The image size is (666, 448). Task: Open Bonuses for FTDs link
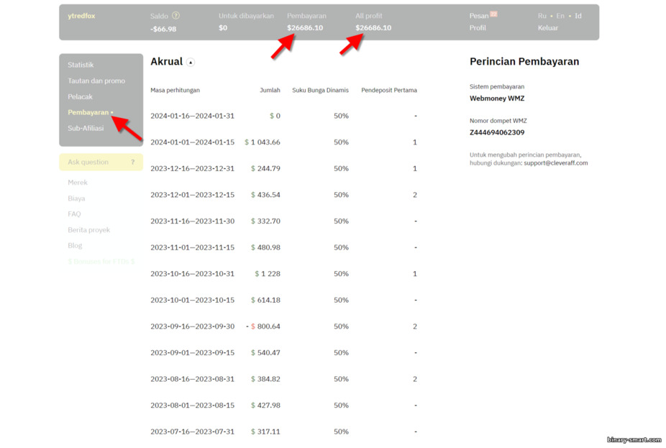click(101, 262)
